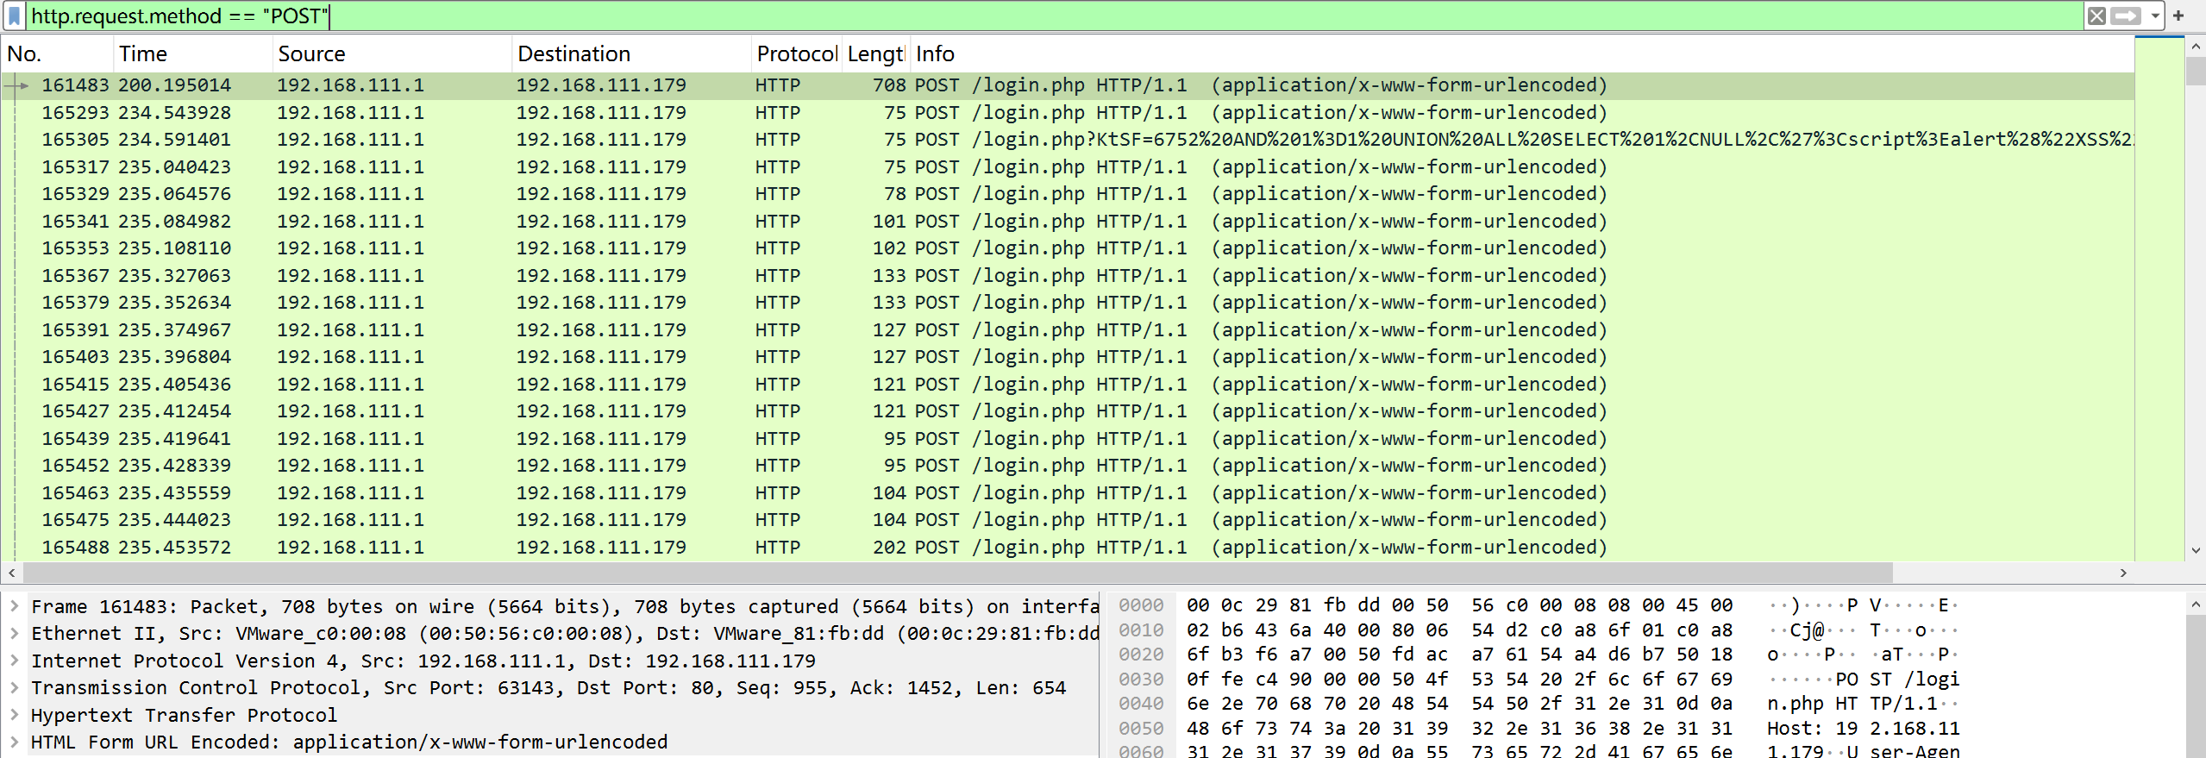Click packet list scroll down arrow

point(2196,550)
